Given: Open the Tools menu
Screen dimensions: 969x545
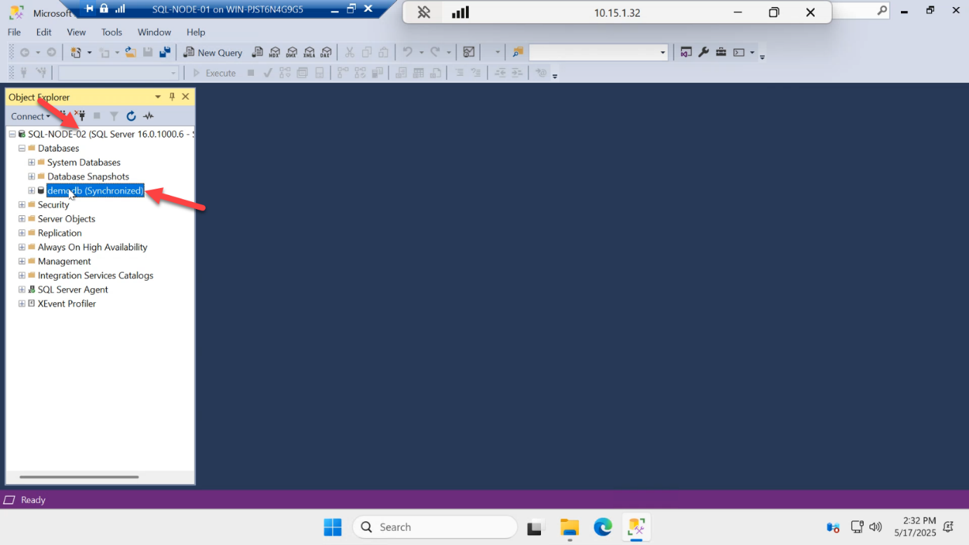Looking at the screenshot, I should tap(112, 32).
